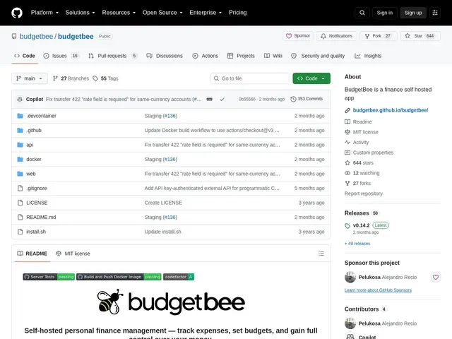Screen dimensions: 452x339
Task: Click the codefactor A badge
Action: (x=179, y=277)
